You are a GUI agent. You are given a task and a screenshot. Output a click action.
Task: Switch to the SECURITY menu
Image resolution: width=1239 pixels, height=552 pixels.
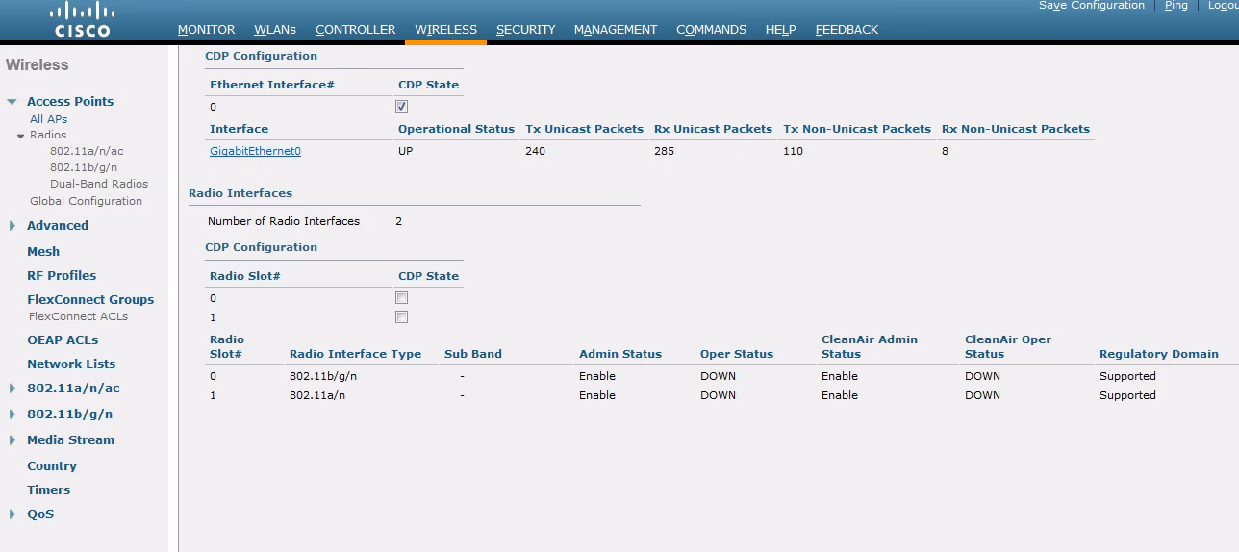click(525, 30)
